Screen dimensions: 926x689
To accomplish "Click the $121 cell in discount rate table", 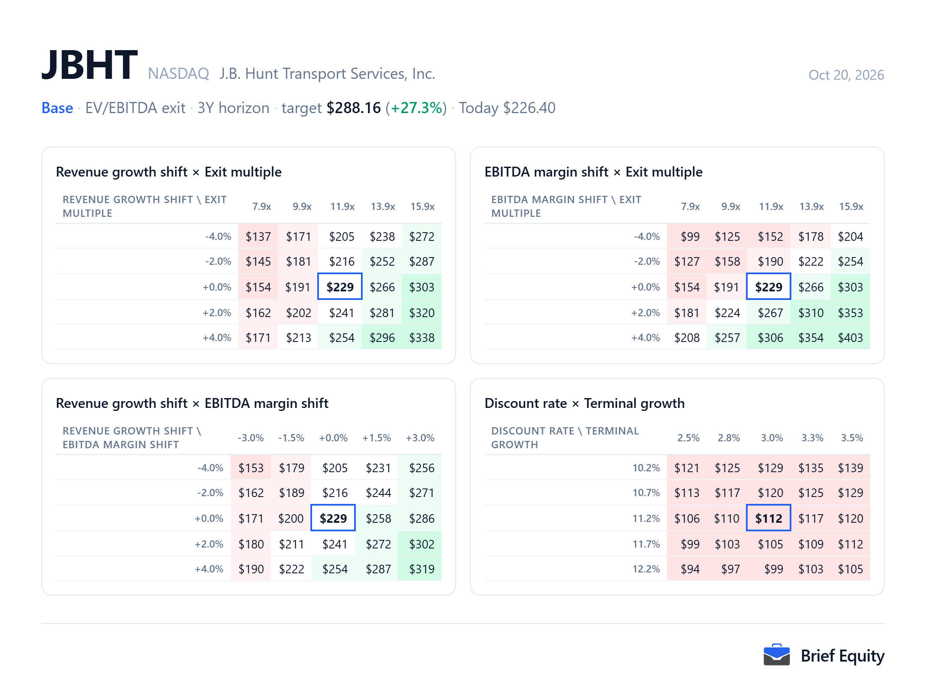I will pos(687,468).
